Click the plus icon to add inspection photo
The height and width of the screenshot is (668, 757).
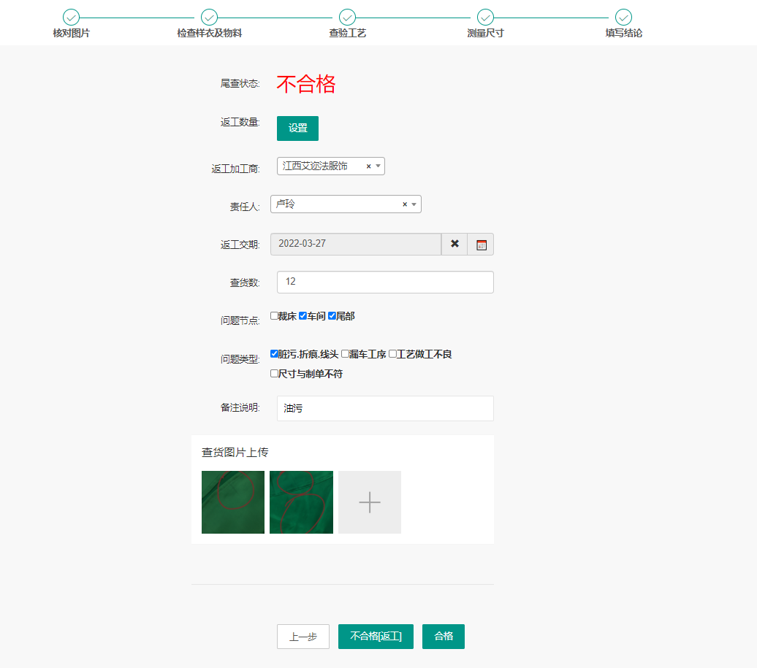(x=369, y=502)
